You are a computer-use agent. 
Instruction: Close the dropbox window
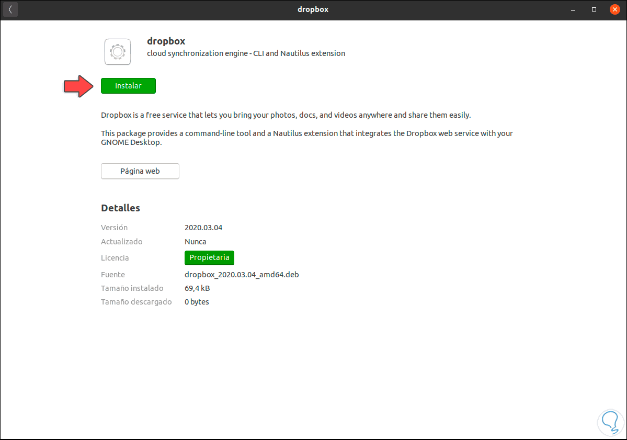click(615, 9)
